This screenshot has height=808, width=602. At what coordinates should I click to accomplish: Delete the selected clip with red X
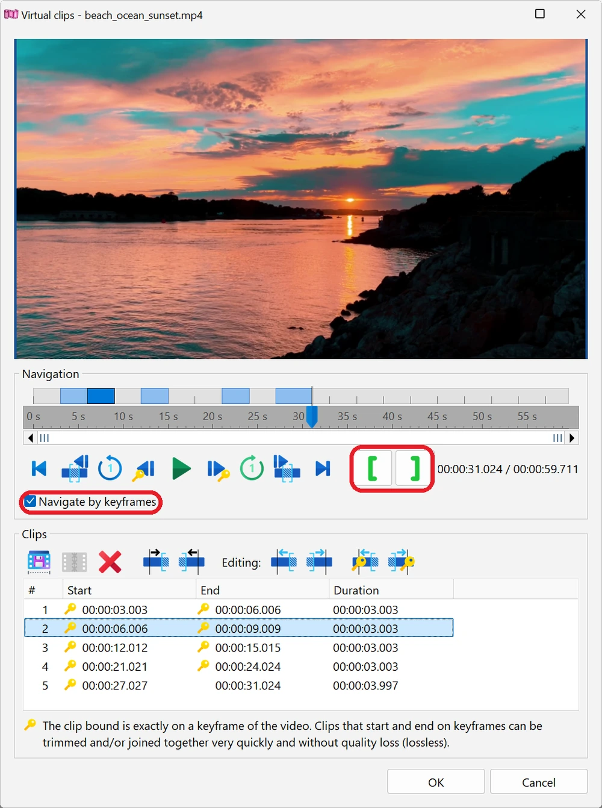click(110, 562)
